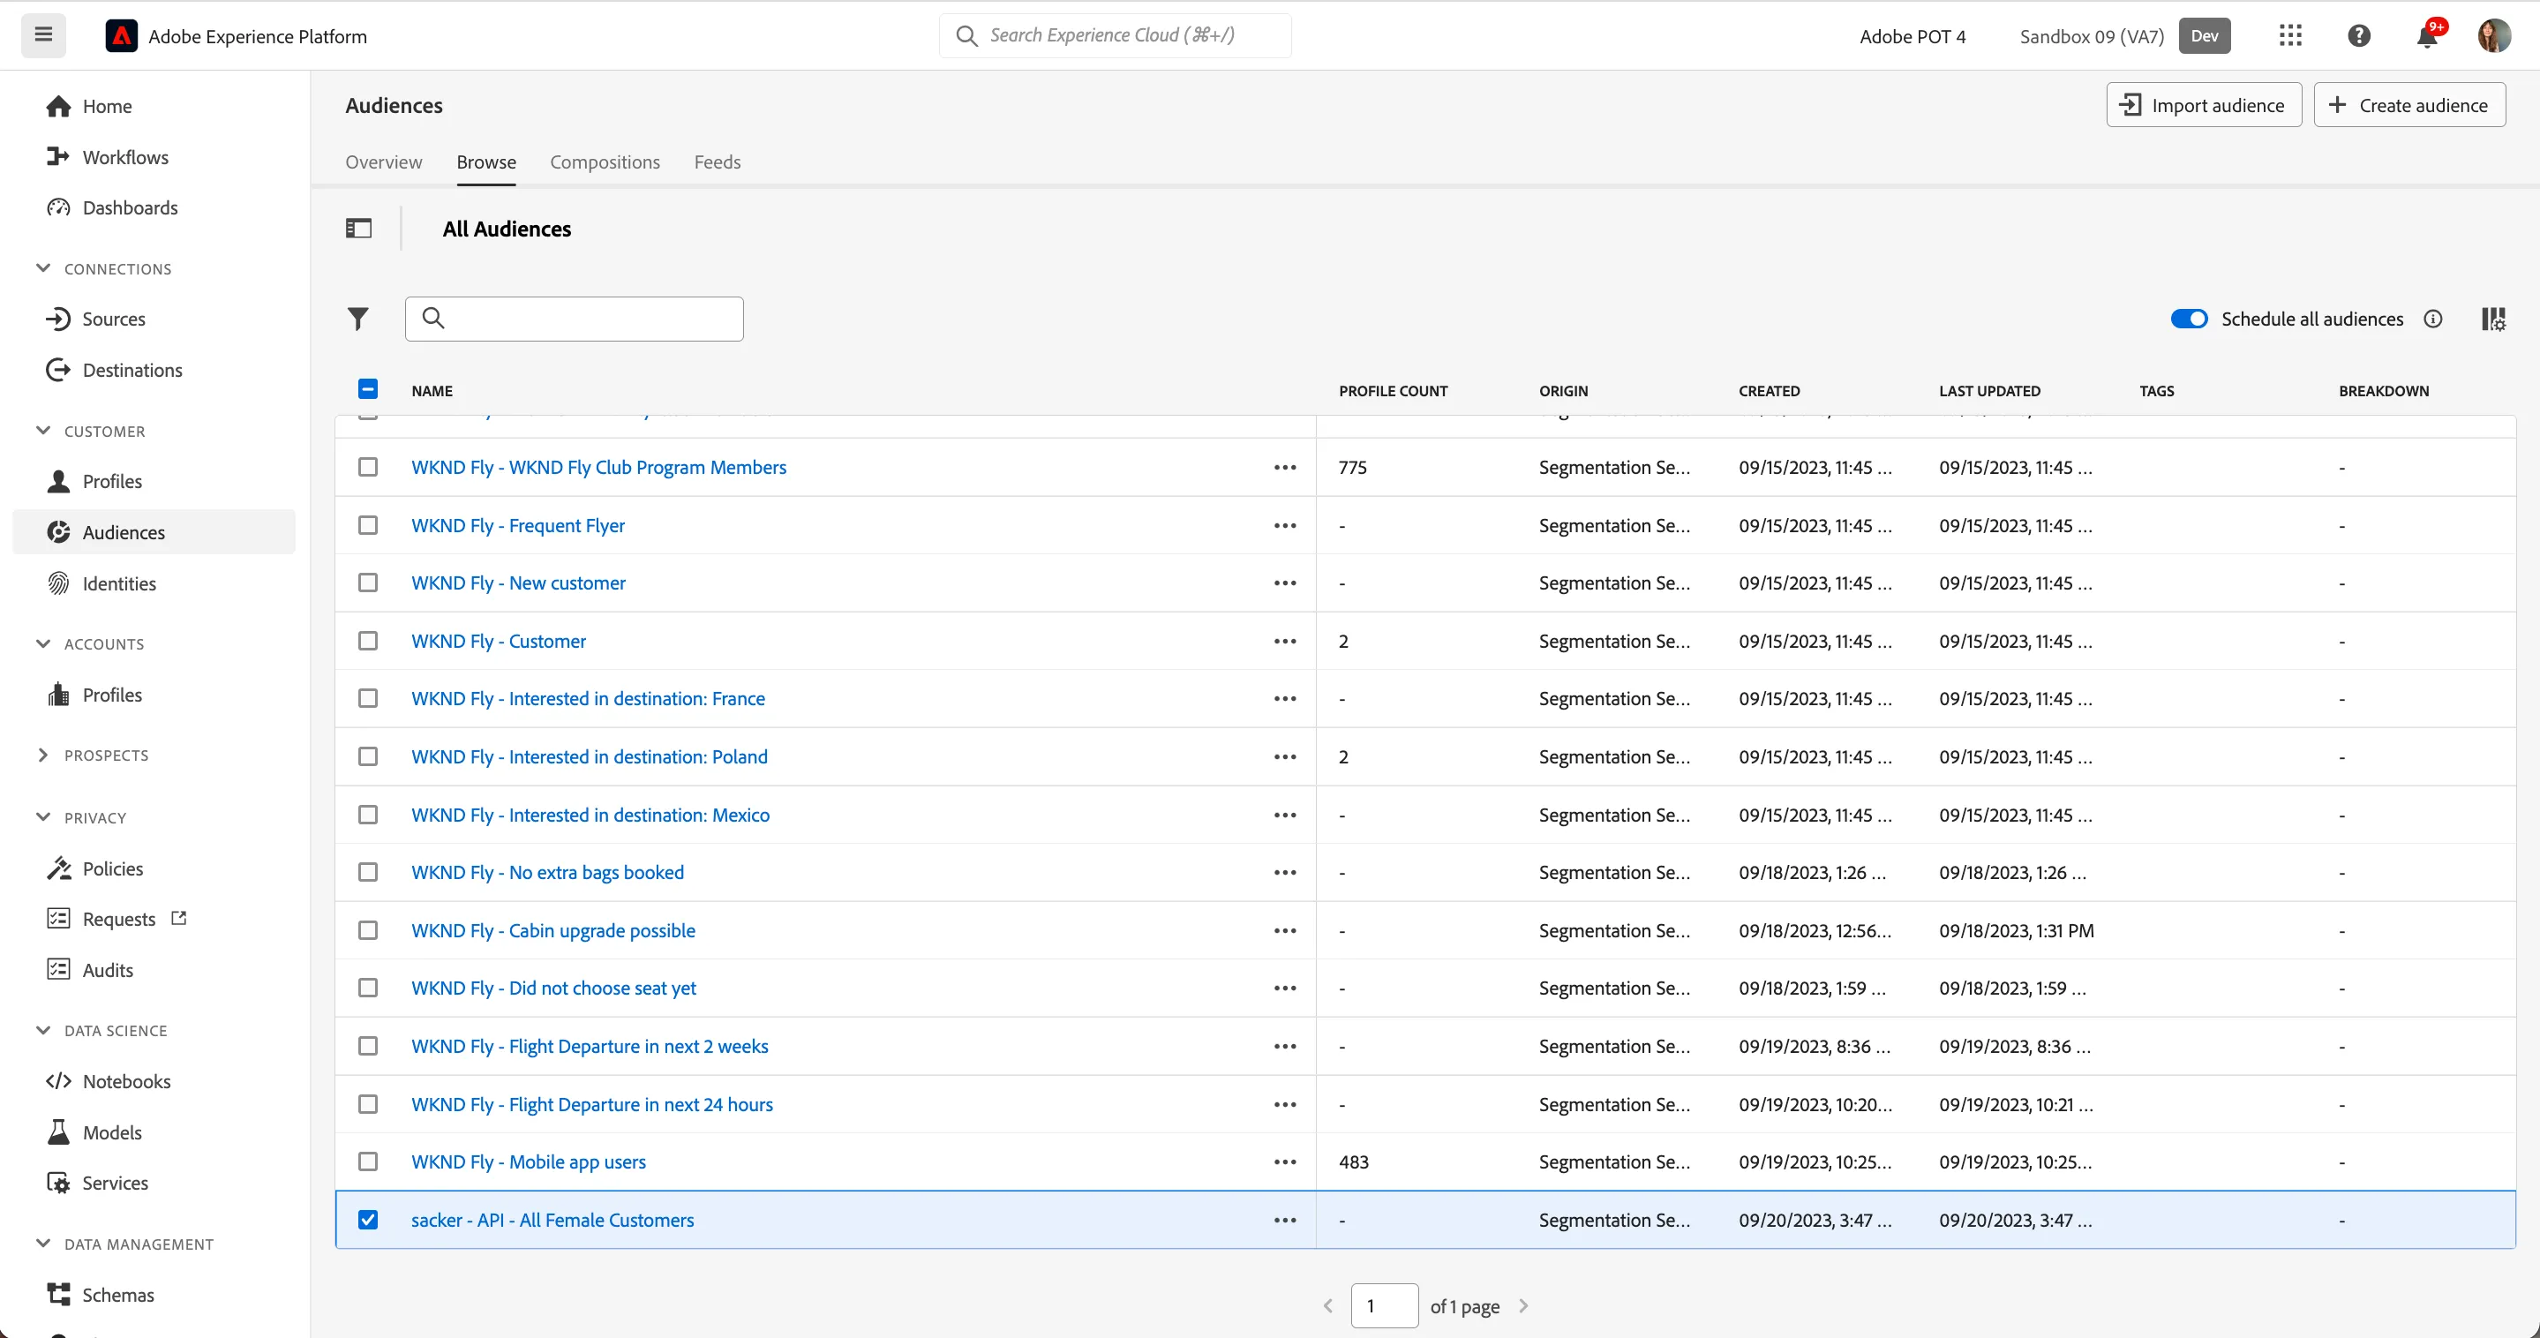Uncheck sacker - API - All Female Customers
The image size is (2540, 1338).
point(368,1220)
